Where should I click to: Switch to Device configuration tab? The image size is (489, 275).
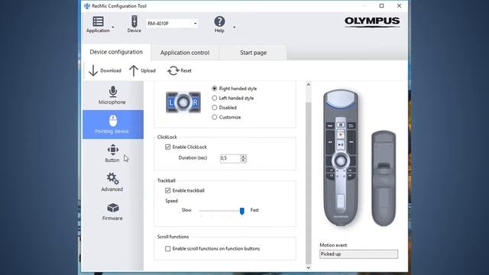tap(116, 52)
